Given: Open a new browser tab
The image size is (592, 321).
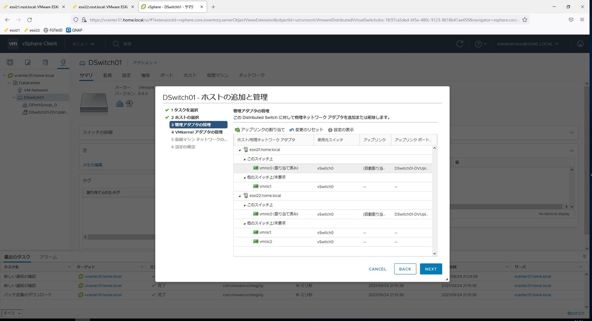Looking at the screenshot, I should tap(213, 7).
